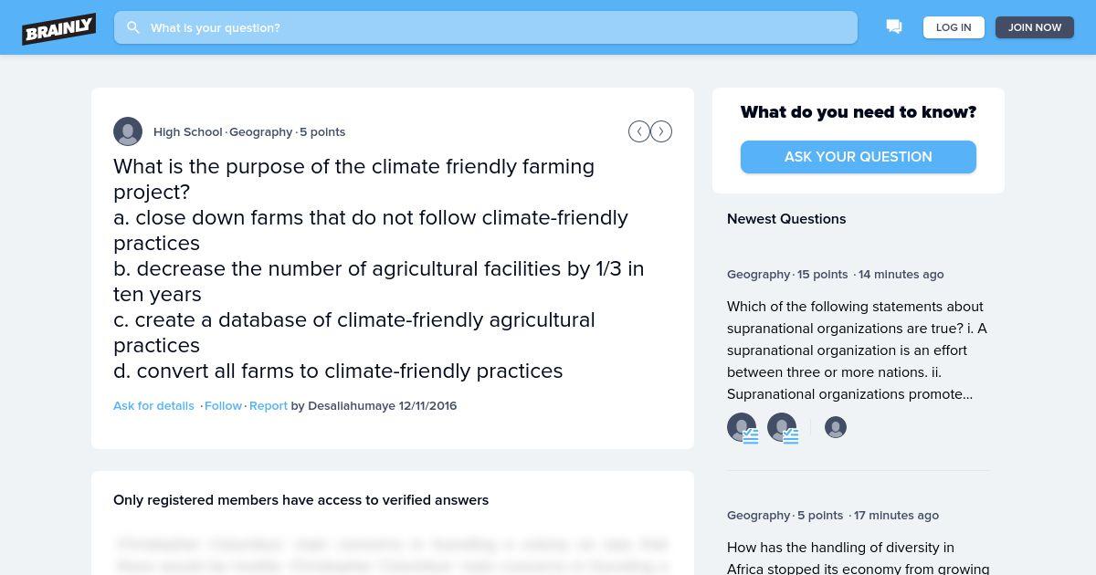Image resolution: width=1096 pixels, height=575 pixels.
Task: Click the LOG IN button
Action: click(x=954, y=27)
